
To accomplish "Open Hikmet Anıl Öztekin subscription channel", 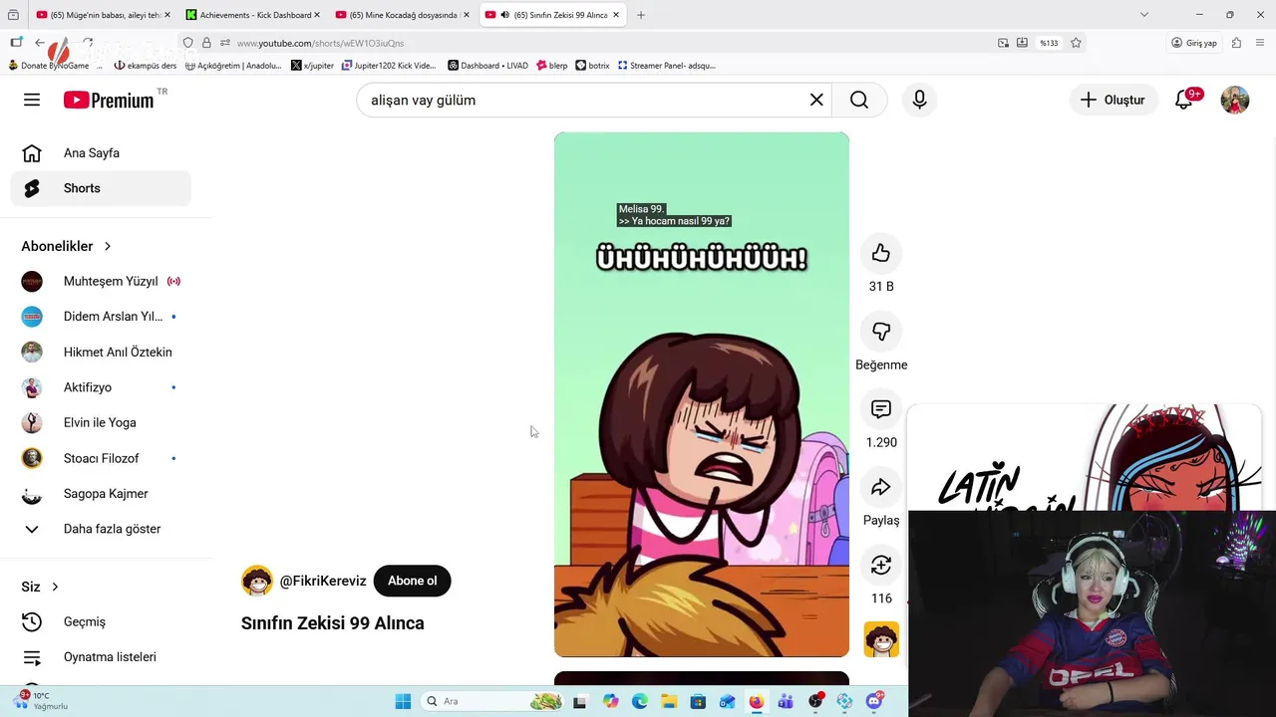I will (101, 352).
